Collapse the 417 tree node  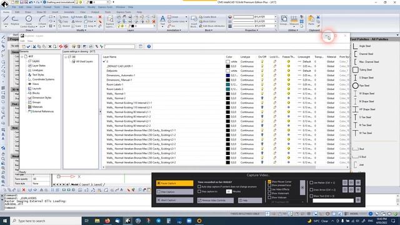(x=22, y=57)
